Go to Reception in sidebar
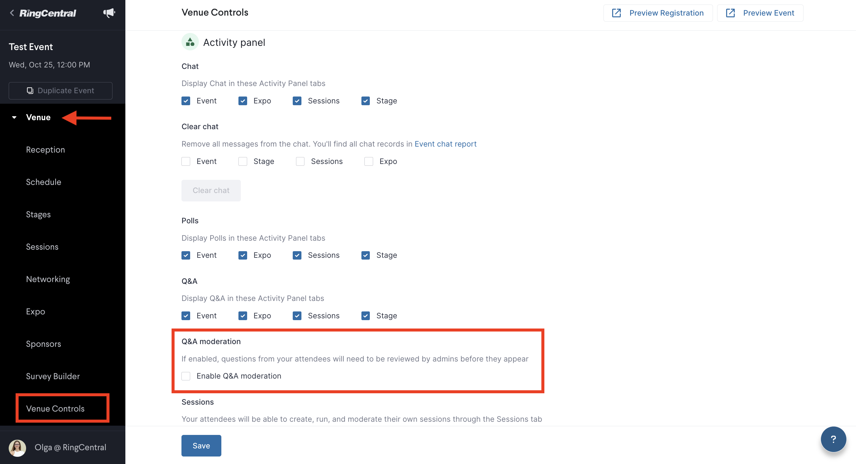Viewport: 856px width, 464px height. coord(46,150)
